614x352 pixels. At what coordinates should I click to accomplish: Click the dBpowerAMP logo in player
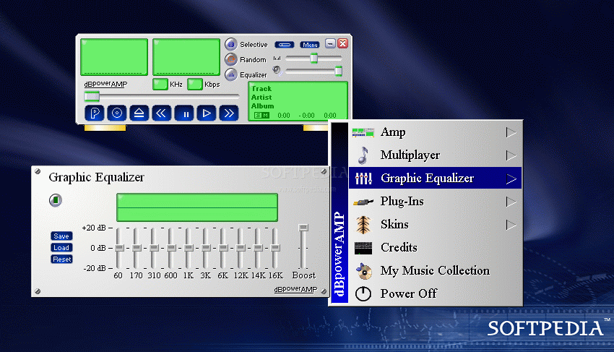(x=105, y=84)
